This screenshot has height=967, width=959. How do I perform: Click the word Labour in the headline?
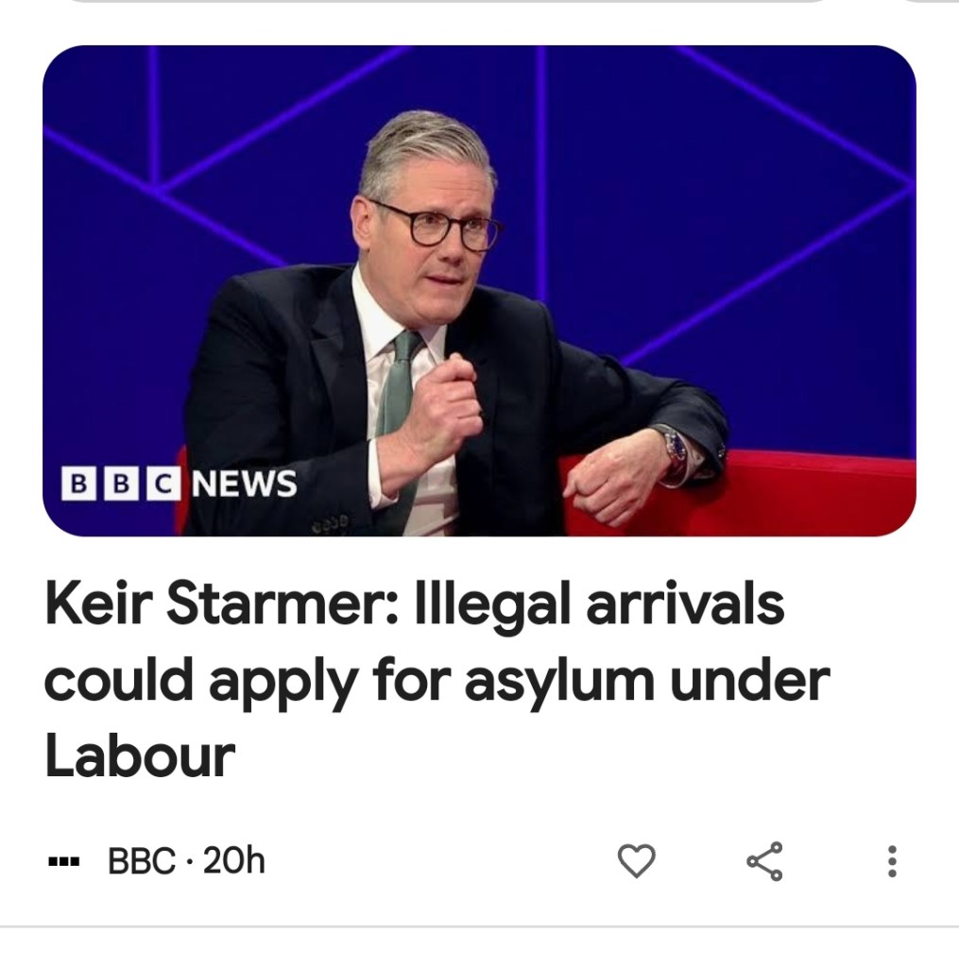[x=140, y=756]
